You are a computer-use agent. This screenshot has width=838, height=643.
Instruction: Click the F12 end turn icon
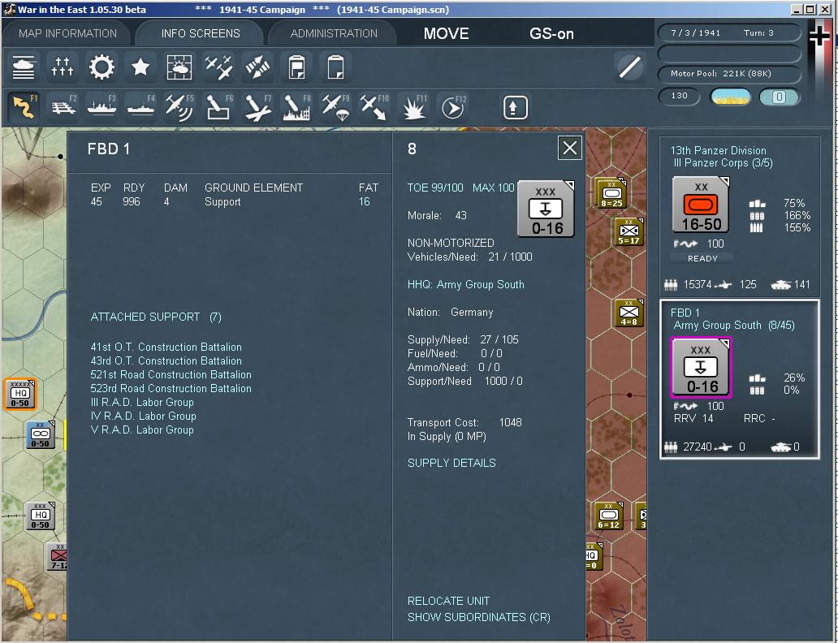[453, 106]
